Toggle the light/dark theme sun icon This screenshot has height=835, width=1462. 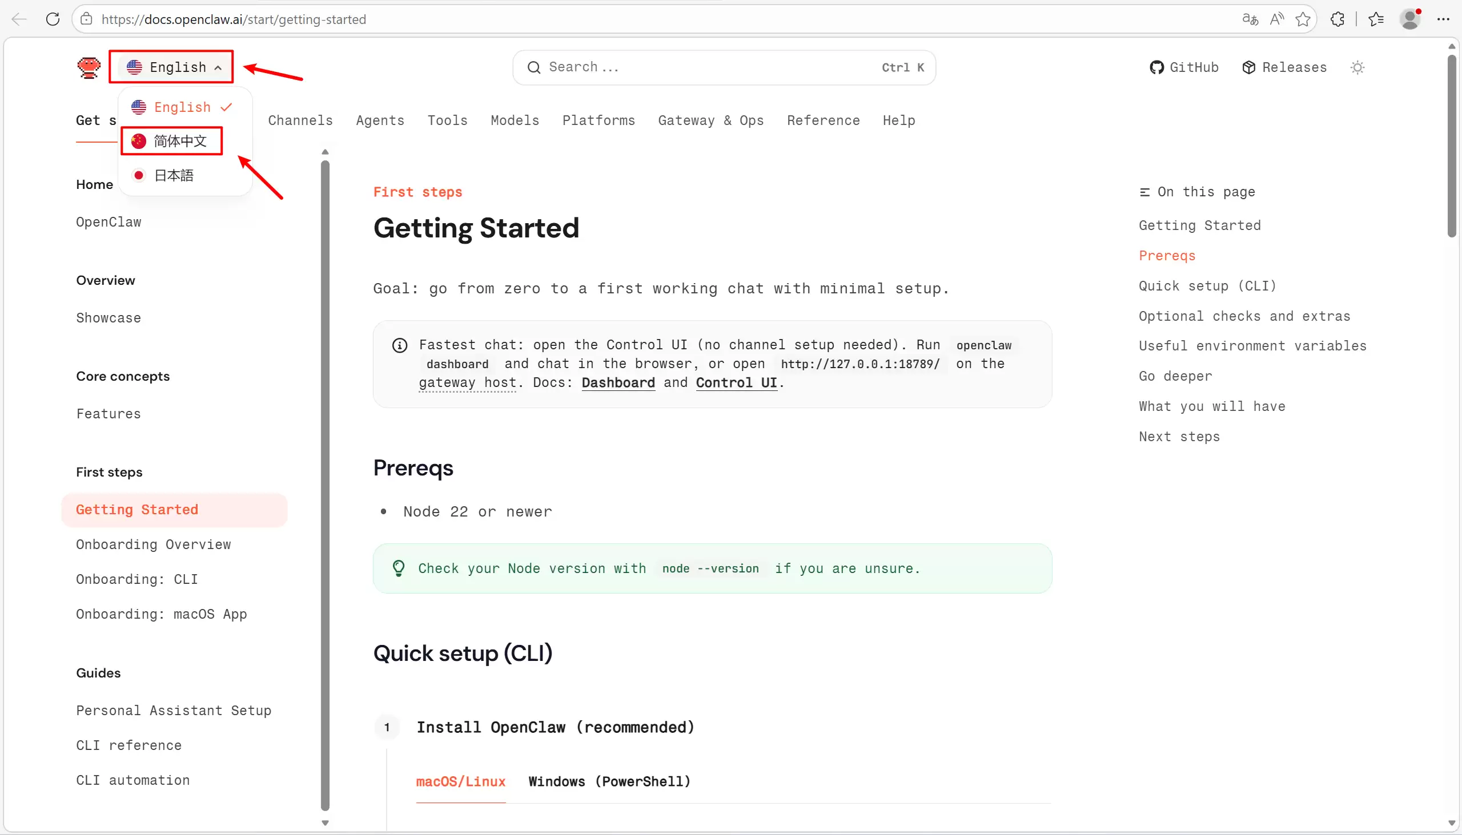pos(1357,68)
